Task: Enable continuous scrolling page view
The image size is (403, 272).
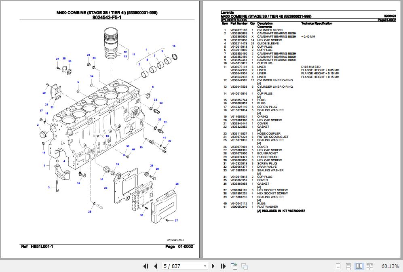Action: coord(348,266)
